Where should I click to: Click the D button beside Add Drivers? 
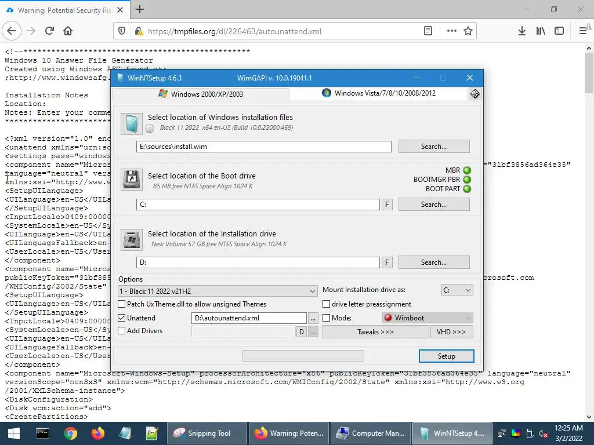click(x=302, y=332)
